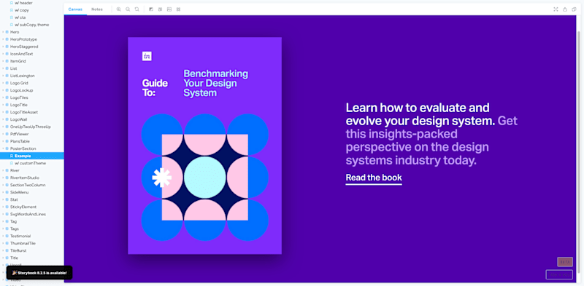The height and width of the screenshot is (286, 584).
Task: Expand the PlansTable component
Action: click(x=3, y=141)
